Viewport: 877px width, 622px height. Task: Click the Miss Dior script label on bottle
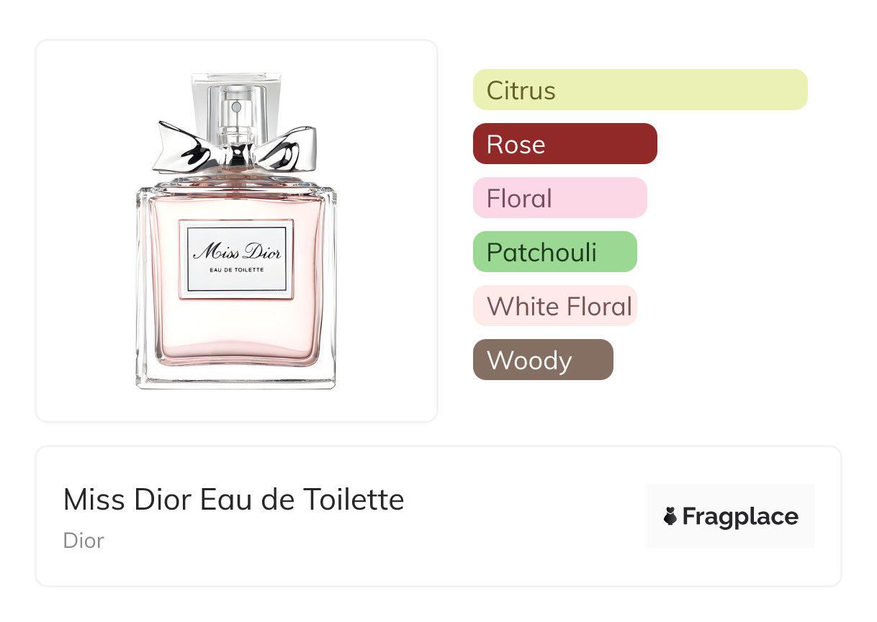(x=237, y=252)
